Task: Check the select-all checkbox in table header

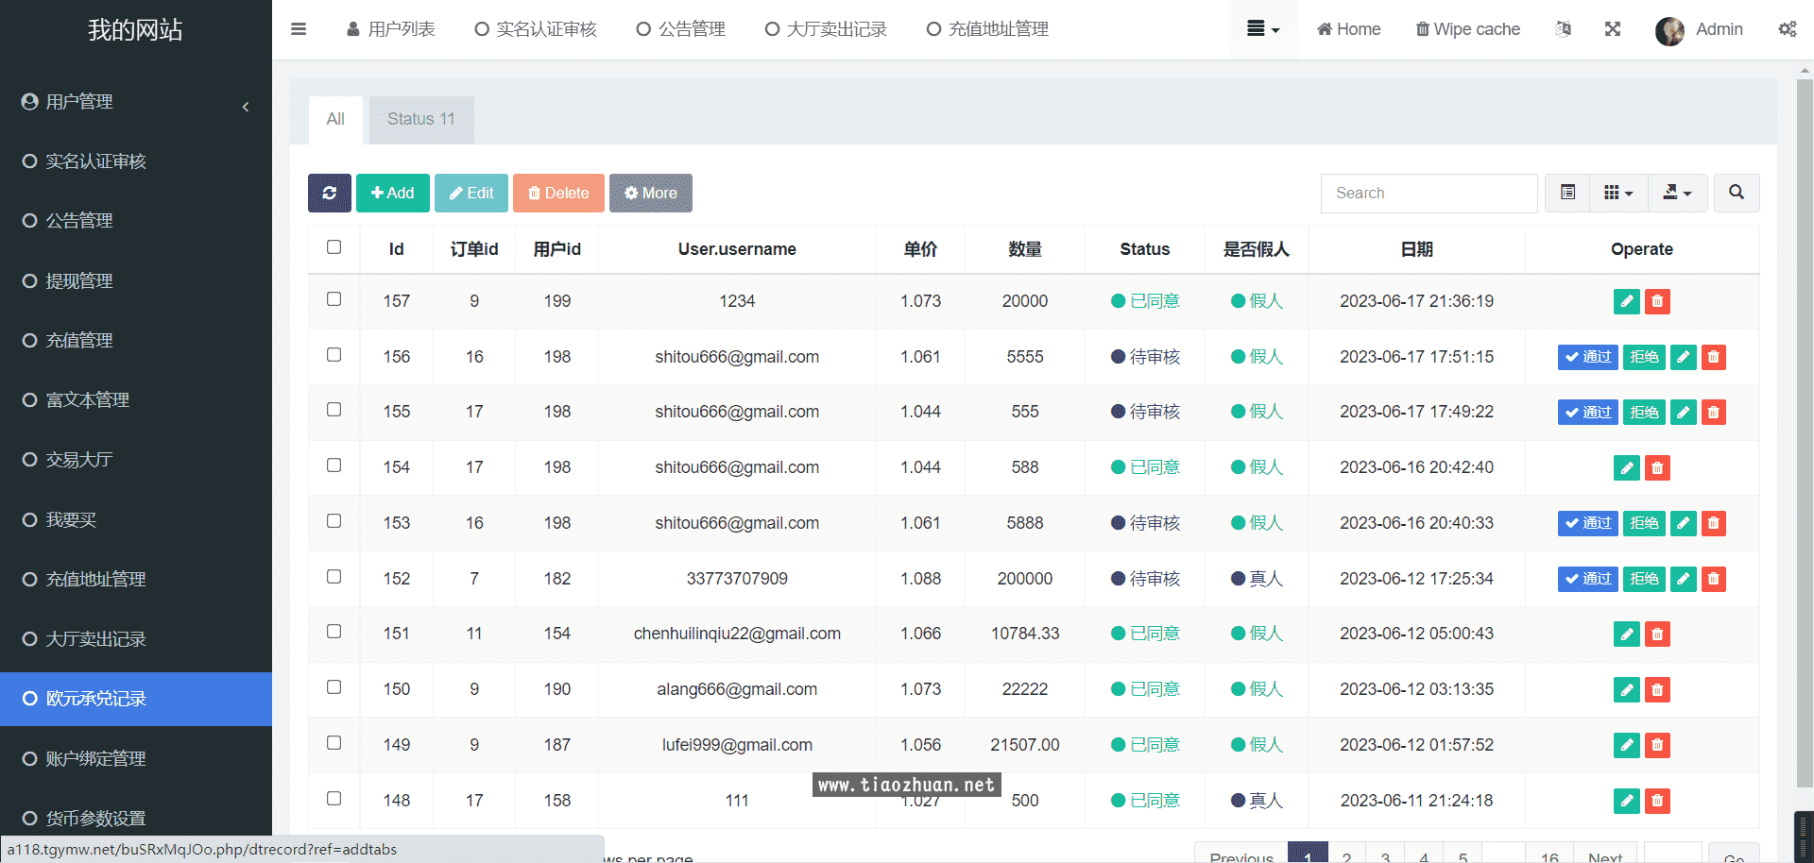Action: pyautogui.click(x=334, y=247)
